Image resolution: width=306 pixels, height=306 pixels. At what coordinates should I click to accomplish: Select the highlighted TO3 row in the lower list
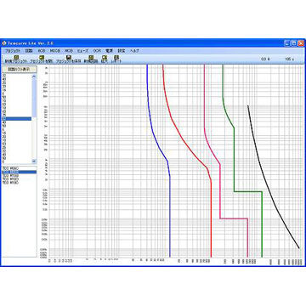[19, 172]
